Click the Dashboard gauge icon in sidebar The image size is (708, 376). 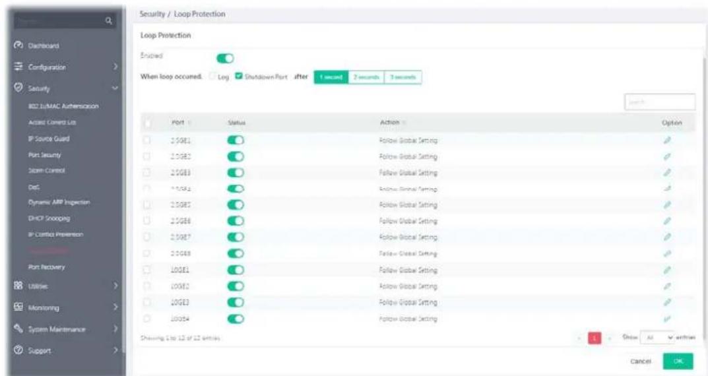pyautogui.click(x=18, y=45)
